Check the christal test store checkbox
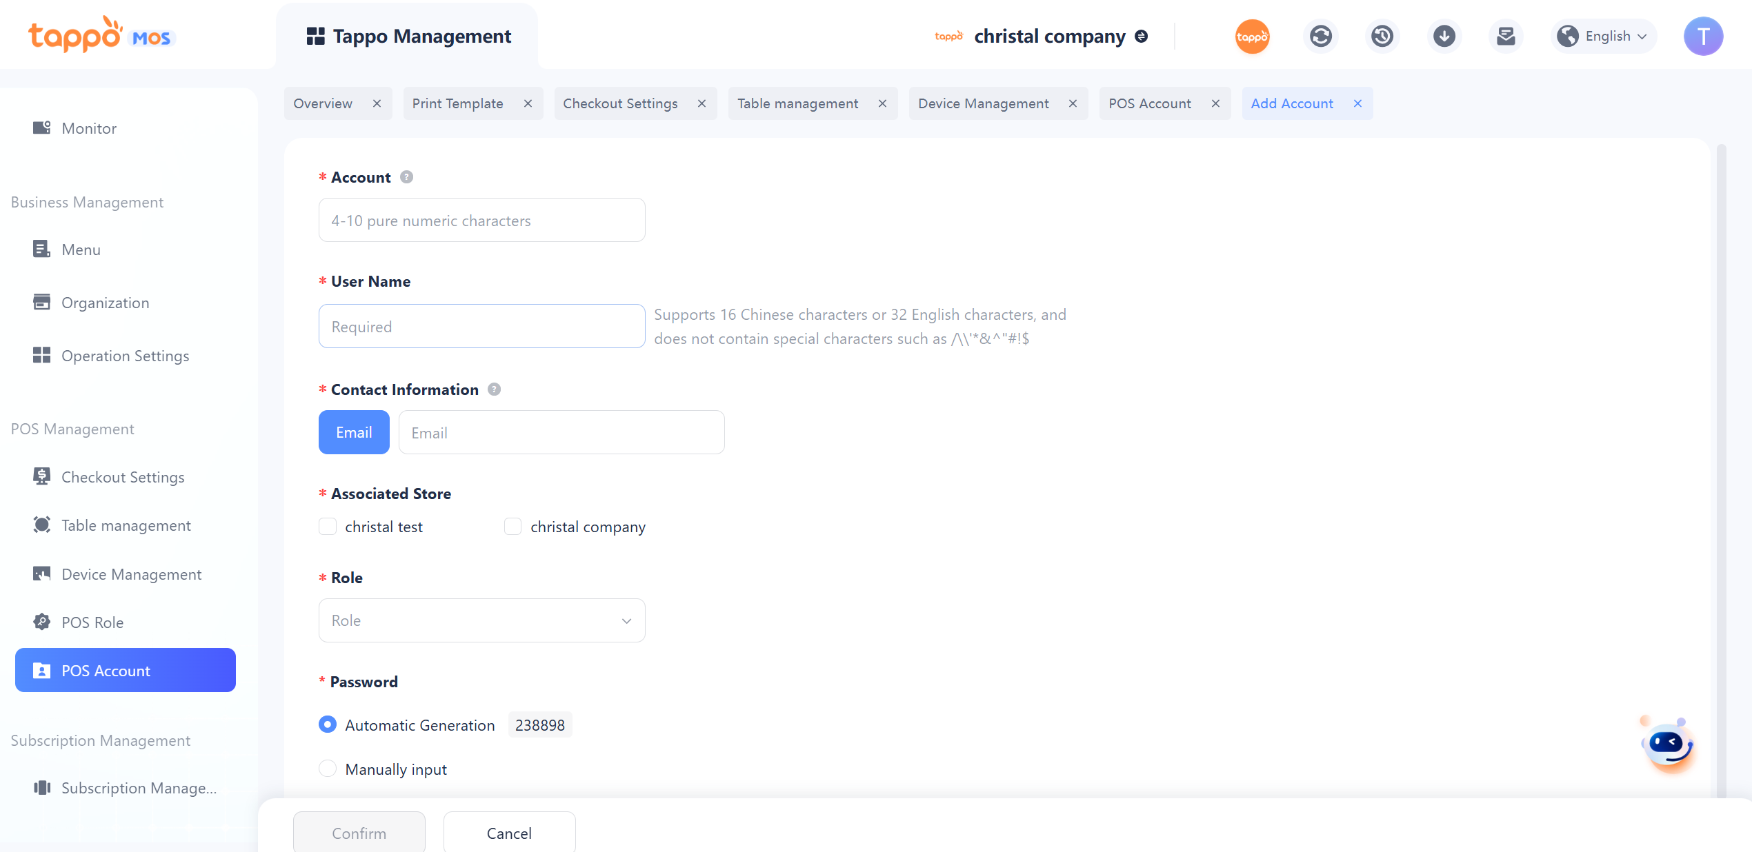The image size is (1752, 852). tap(328, 527)
